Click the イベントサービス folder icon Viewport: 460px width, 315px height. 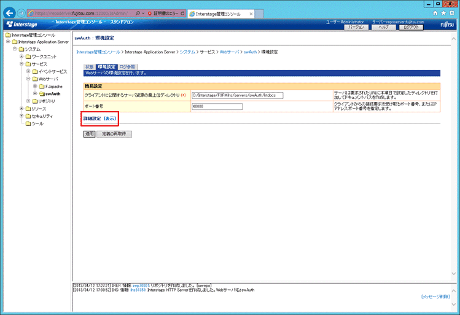[35, 71]
